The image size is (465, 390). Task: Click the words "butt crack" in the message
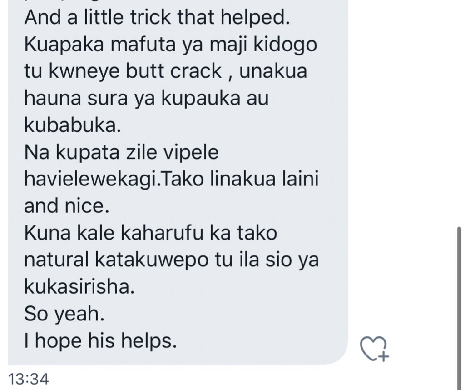(x=174, y=71)
